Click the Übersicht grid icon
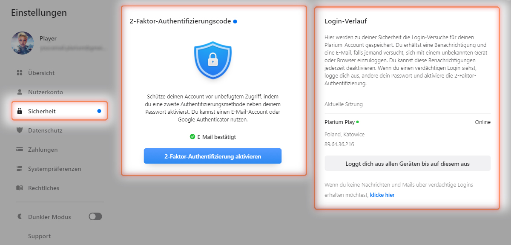The image size is (511, 245). tap(19, 73)
